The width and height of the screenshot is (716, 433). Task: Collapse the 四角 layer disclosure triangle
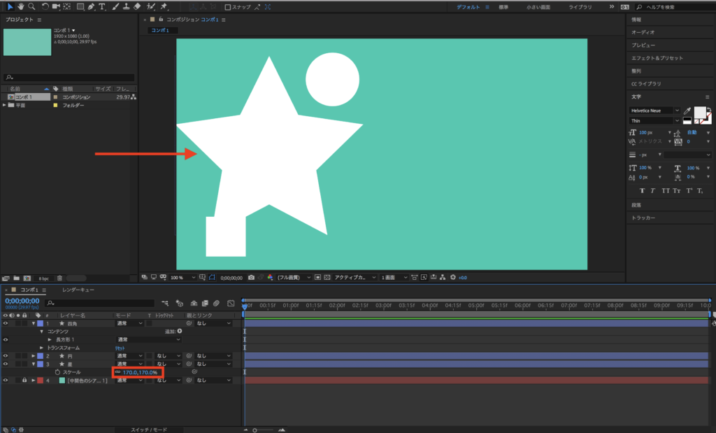coord(33,324)
